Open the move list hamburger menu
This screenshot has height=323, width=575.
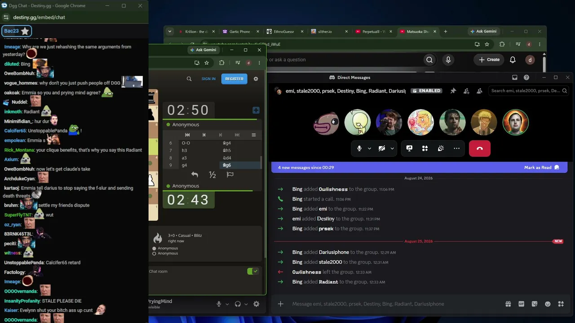(254, 135)
